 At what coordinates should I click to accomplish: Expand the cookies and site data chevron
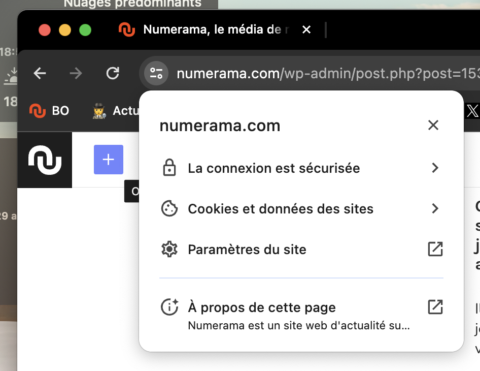click(x=435, y=208)
